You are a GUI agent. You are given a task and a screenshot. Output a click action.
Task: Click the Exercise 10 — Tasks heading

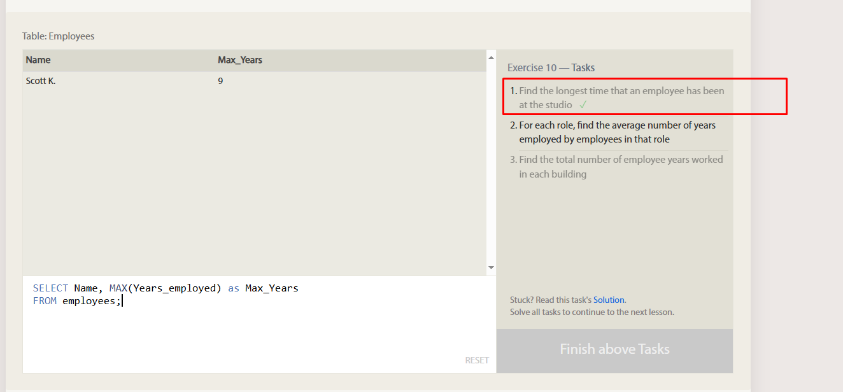click(551, 67)
